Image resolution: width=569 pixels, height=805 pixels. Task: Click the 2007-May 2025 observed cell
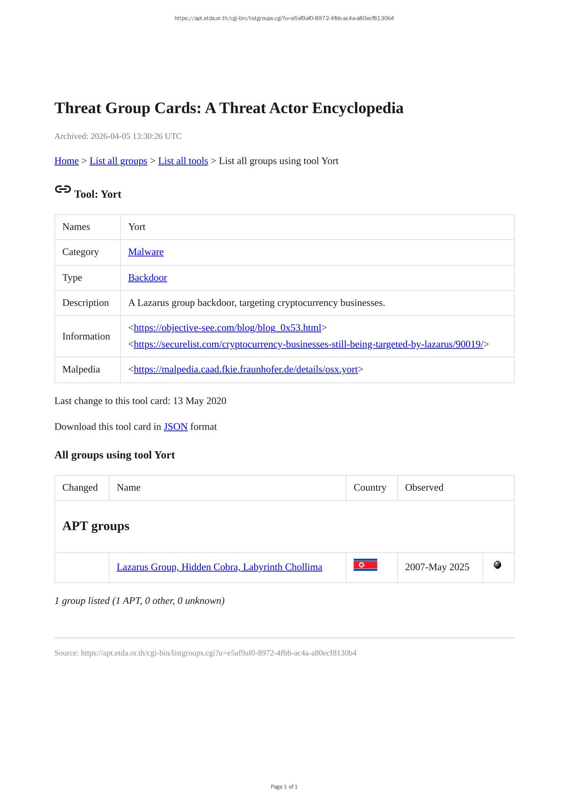pos(437,567)
